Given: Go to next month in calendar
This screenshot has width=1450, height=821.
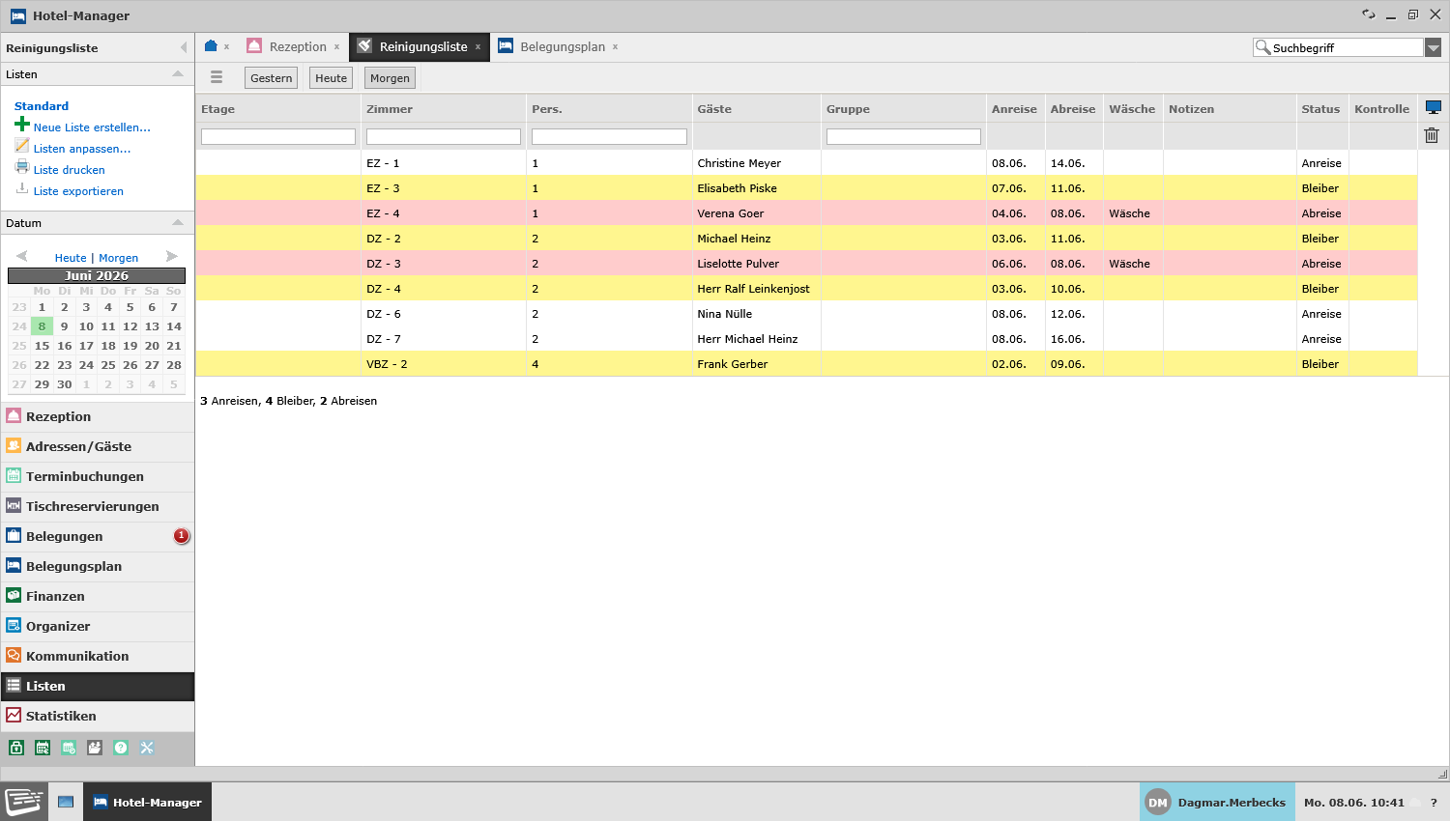Looking at the screenshot, I should pyautogui.click(x=172, y=256).
